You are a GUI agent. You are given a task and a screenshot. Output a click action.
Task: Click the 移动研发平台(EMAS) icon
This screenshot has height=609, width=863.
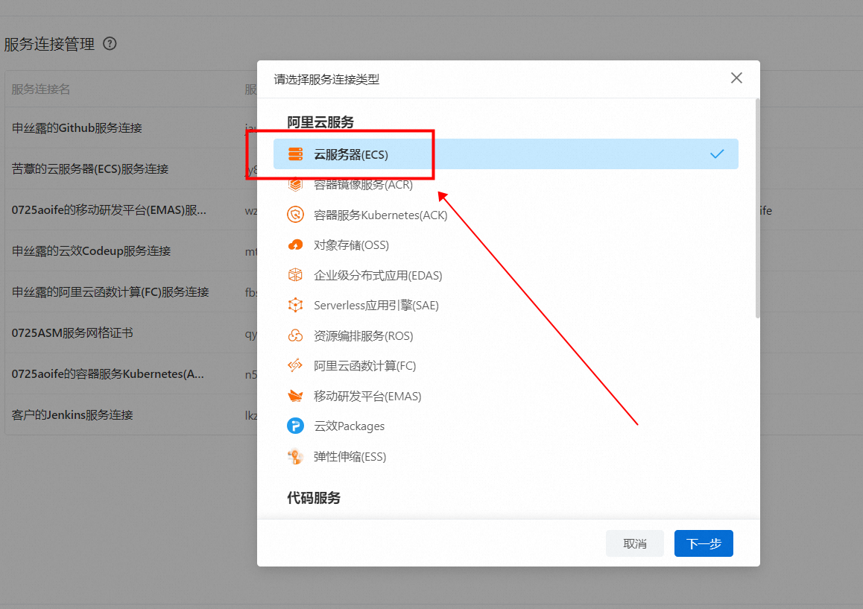(296, 396)
